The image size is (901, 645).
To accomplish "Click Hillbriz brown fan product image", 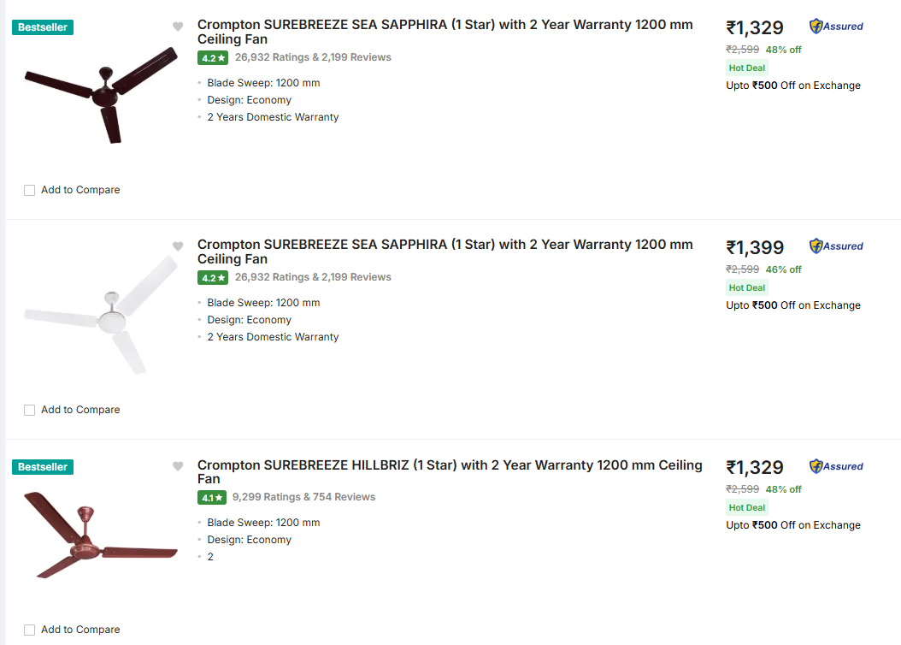I will pyautogui.click(x=101, y=535).
